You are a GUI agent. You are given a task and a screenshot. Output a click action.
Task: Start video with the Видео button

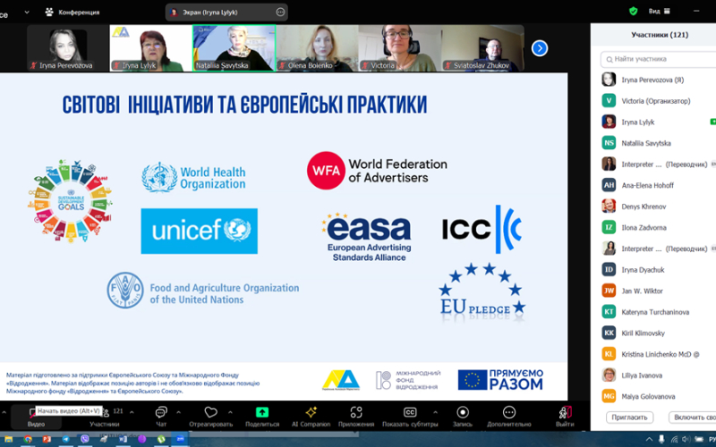pyautogui.click(x=36, y=417)
